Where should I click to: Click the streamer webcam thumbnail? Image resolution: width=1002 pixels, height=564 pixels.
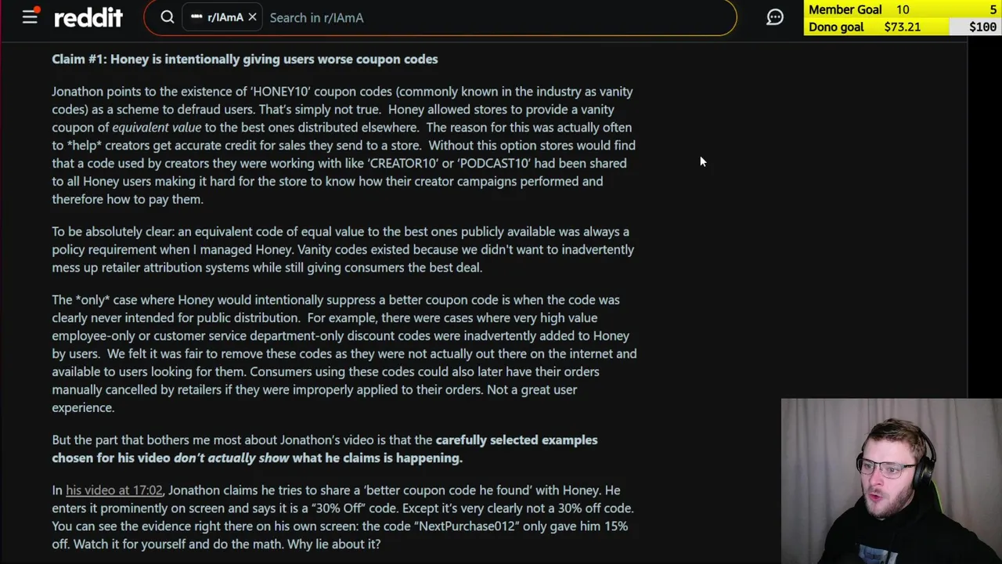pyautogui.click(x=891, y=481)
